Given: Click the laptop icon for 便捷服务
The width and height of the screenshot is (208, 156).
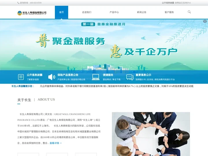Looking at the screenshot, I should tap(96, 77).
